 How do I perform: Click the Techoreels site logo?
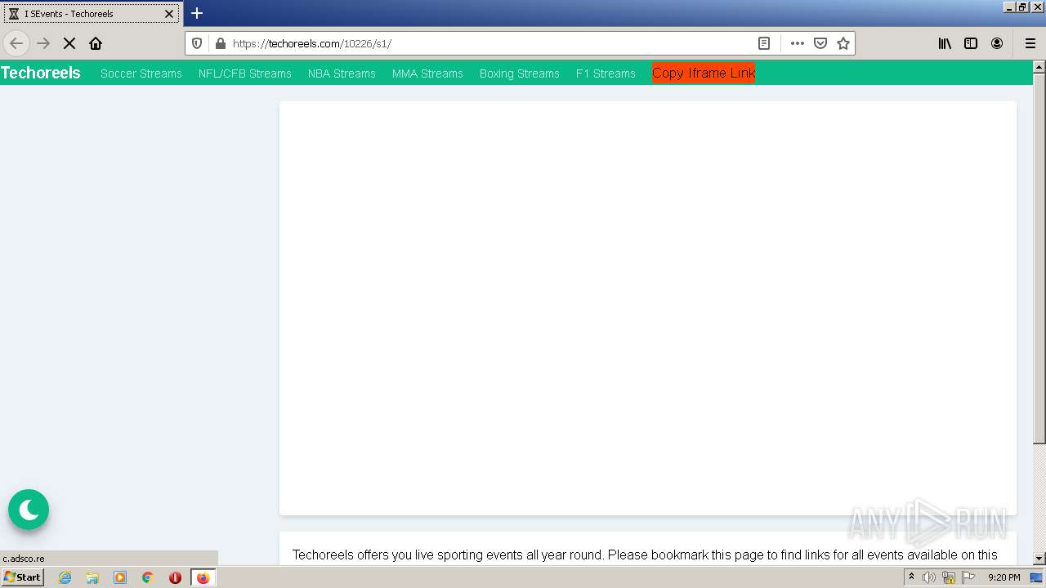[x=41, y=73]
